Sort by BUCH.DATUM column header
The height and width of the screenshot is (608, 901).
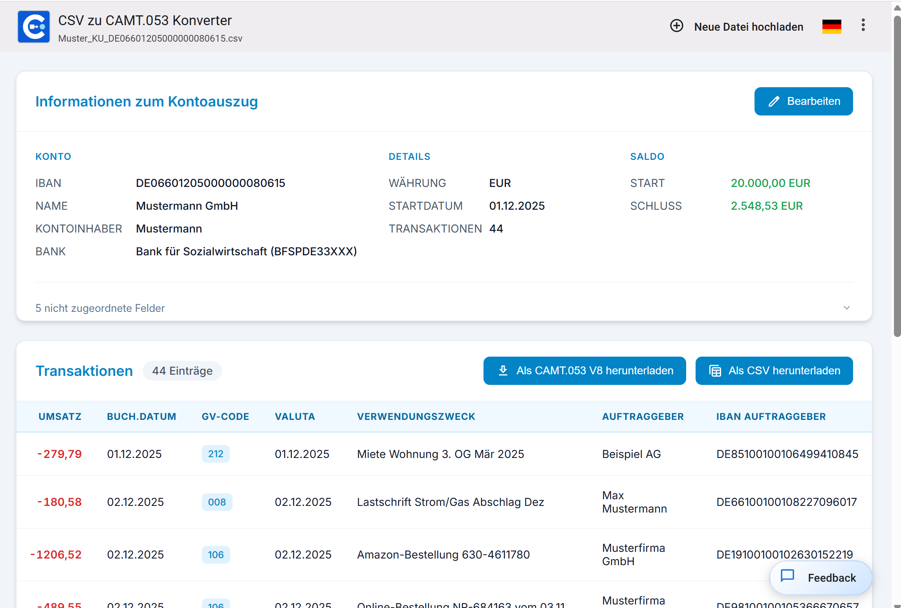(x=141, y=417)
